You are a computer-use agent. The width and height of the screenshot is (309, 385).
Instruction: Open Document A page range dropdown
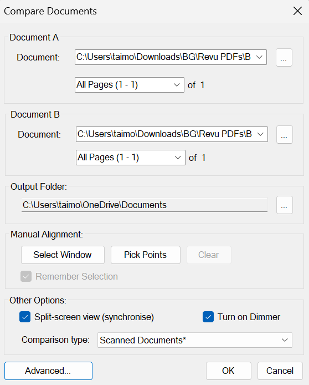click(x=130, y=85)
